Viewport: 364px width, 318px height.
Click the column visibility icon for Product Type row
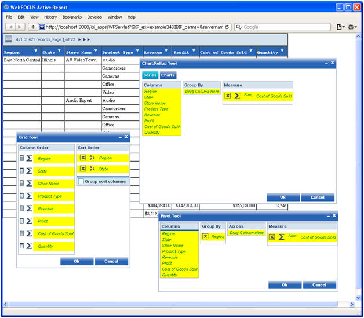click(21, 196)
